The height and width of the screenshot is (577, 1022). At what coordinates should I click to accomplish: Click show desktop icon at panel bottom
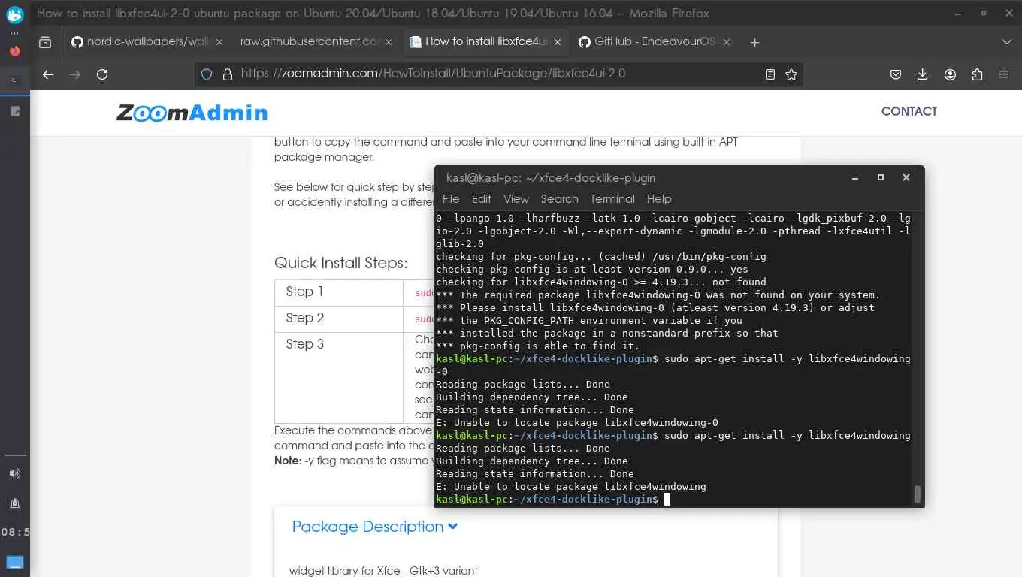point(15,562)
